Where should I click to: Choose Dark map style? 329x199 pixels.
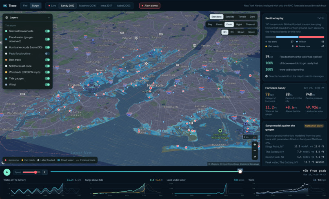pyautogui.click(x=252, y=17)
